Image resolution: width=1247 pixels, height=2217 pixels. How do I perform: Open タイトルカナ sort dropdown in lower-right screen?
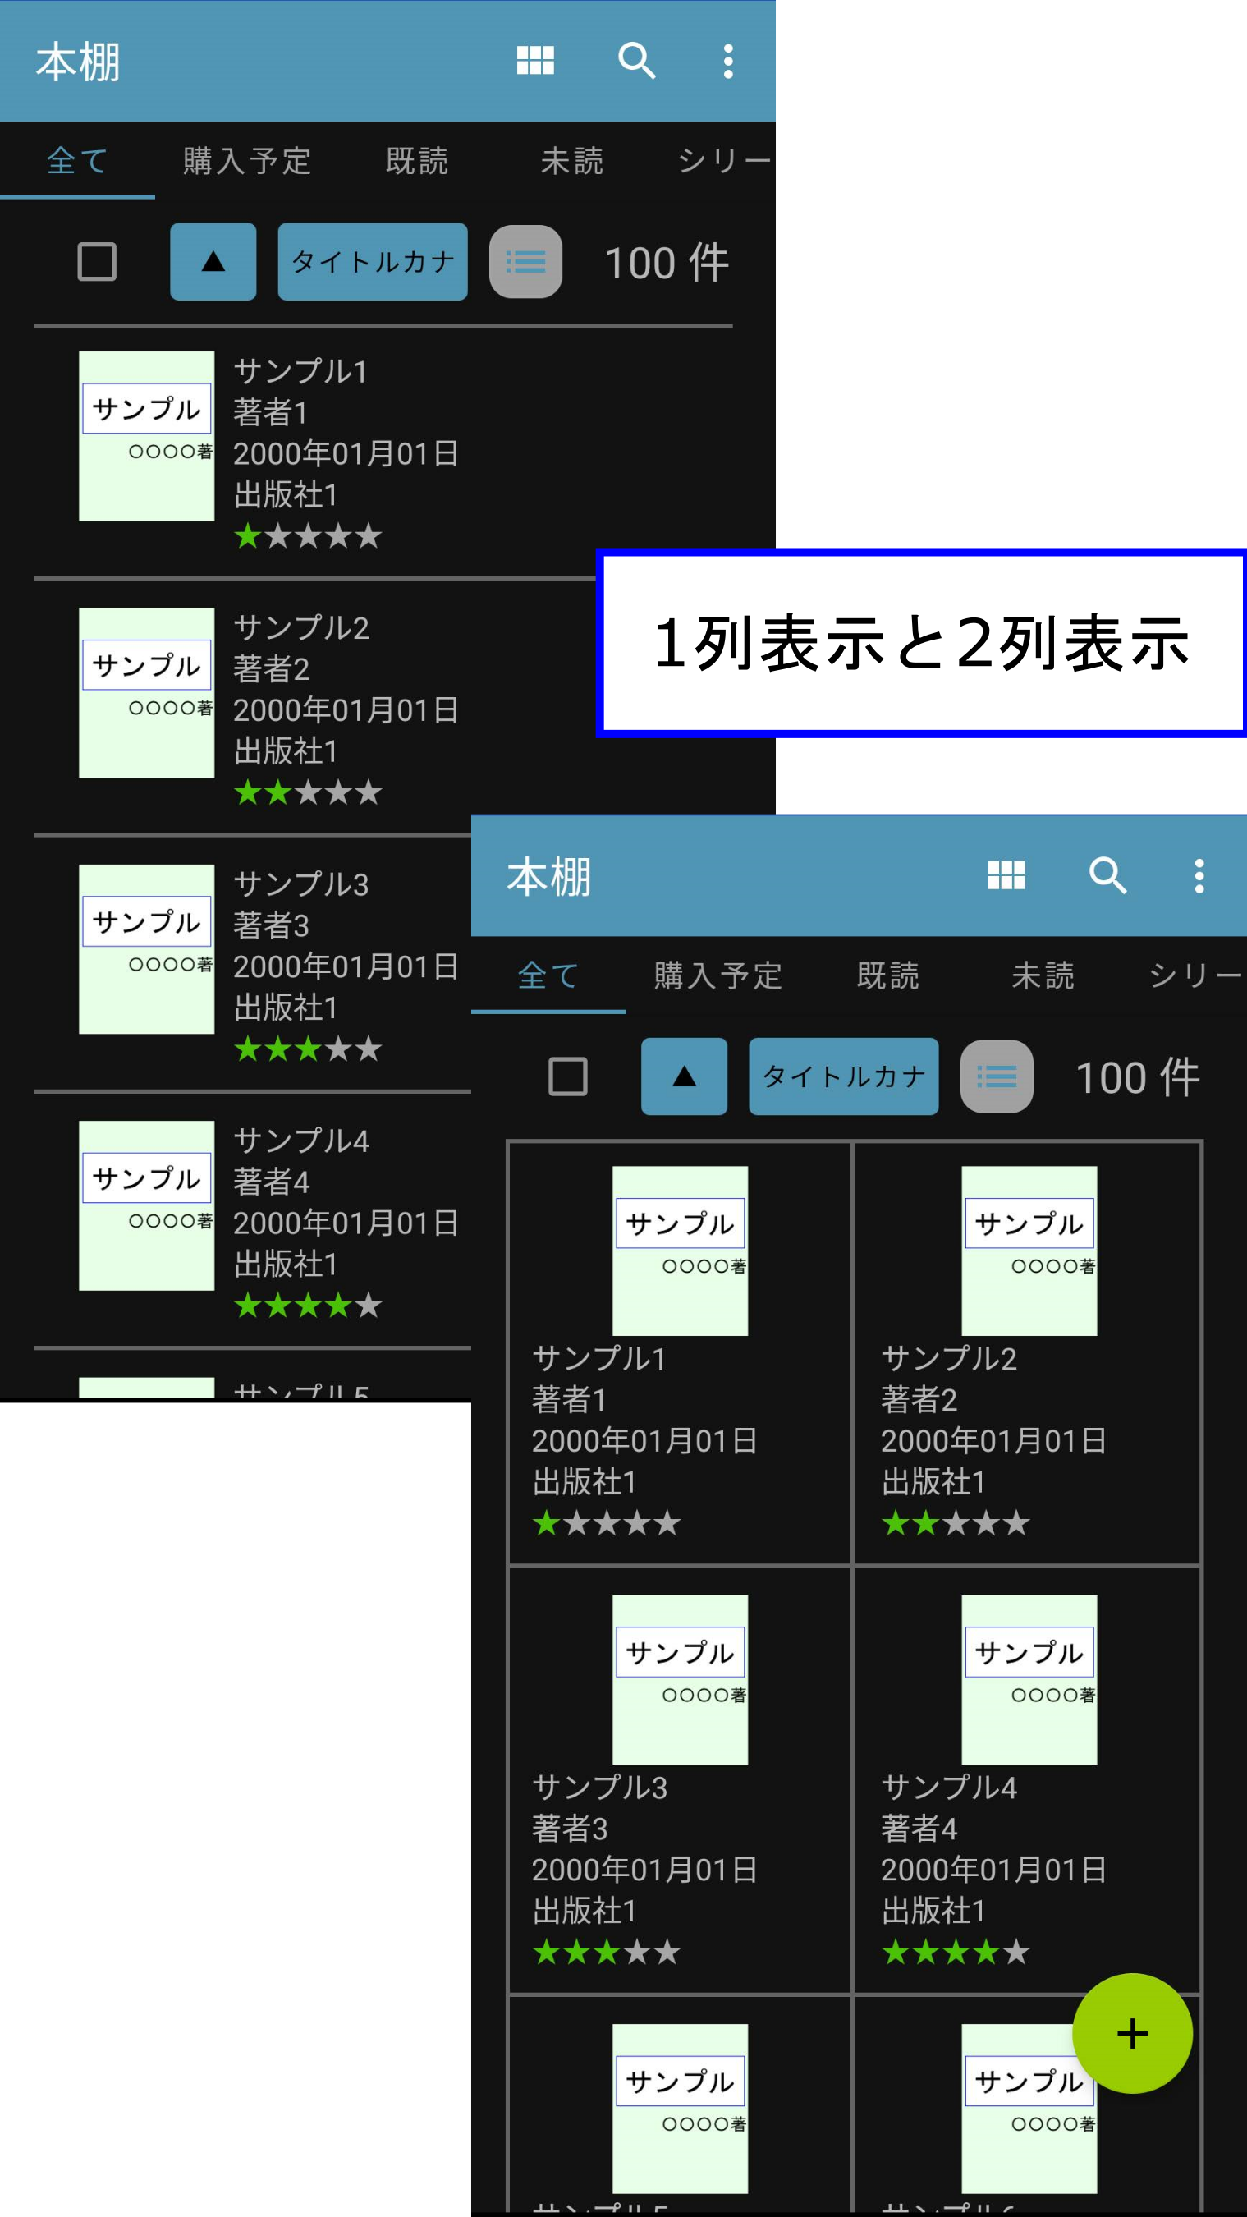pyautogui.click(x=843, y=1076)
